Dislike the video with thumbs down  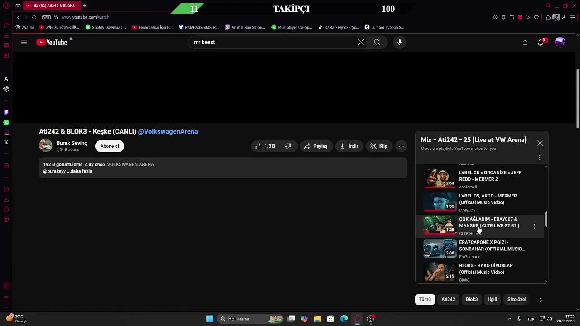click(x=288, y=146)
